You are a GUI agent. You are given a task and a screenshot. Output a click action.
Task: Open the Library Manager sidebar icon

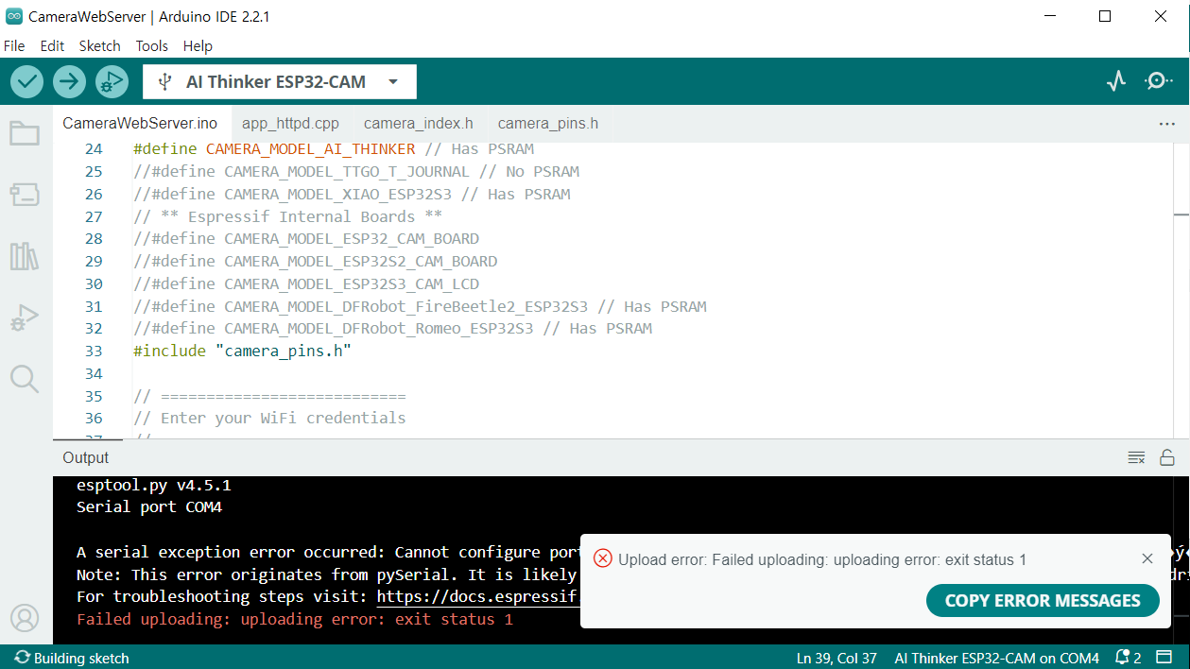tap(25, 256)
